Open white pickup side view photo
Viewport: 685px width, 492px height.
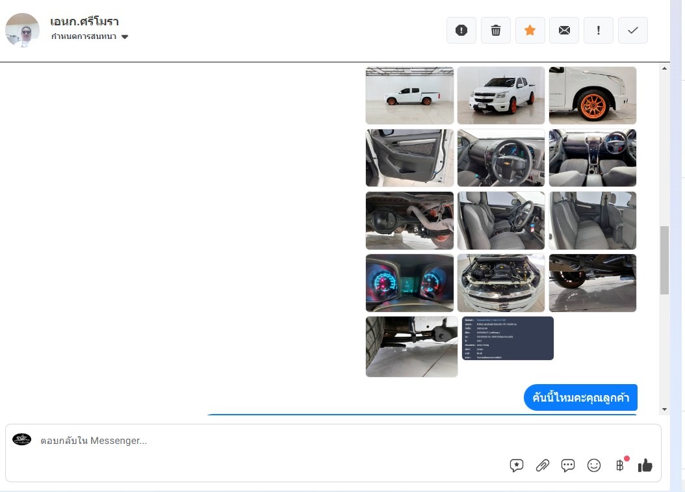409,96
